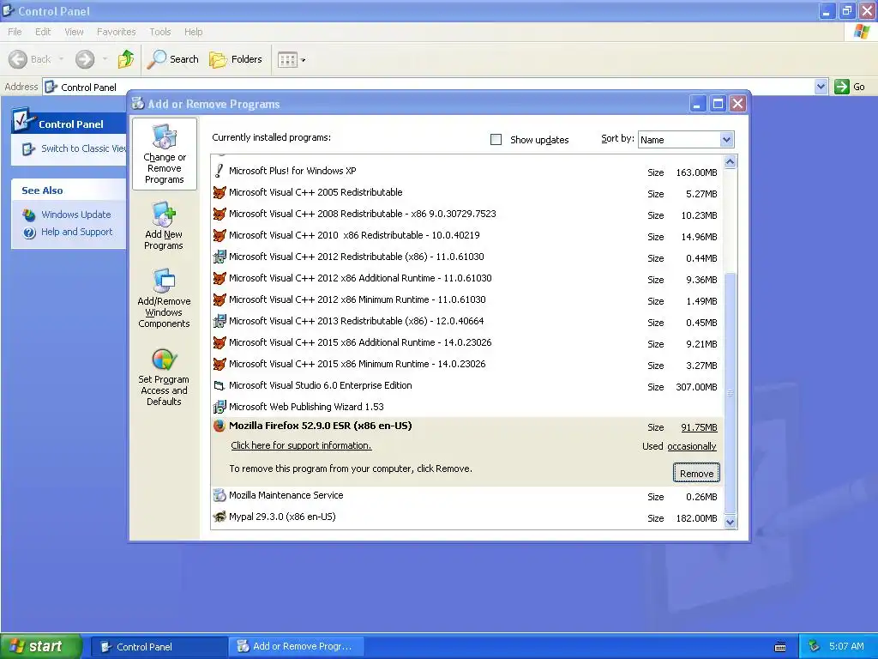Open the Back button history dropdown arrow
Image resolution: width=878 pixels, height=659 pixels.
61,59
